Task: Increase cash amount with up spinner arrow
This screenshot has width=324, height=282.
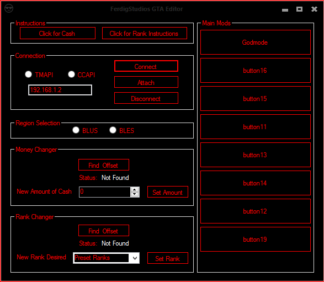Action: (135, 189)
